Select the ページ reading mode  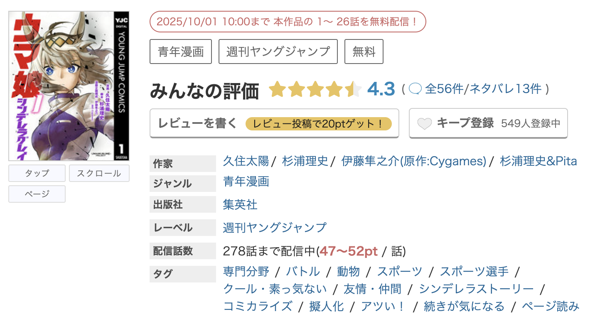point(37,194)
